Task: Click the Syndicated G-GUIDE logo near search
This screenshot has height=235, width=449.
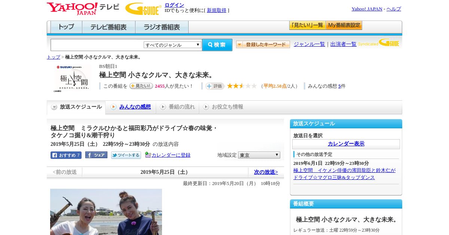Action: 378,43
